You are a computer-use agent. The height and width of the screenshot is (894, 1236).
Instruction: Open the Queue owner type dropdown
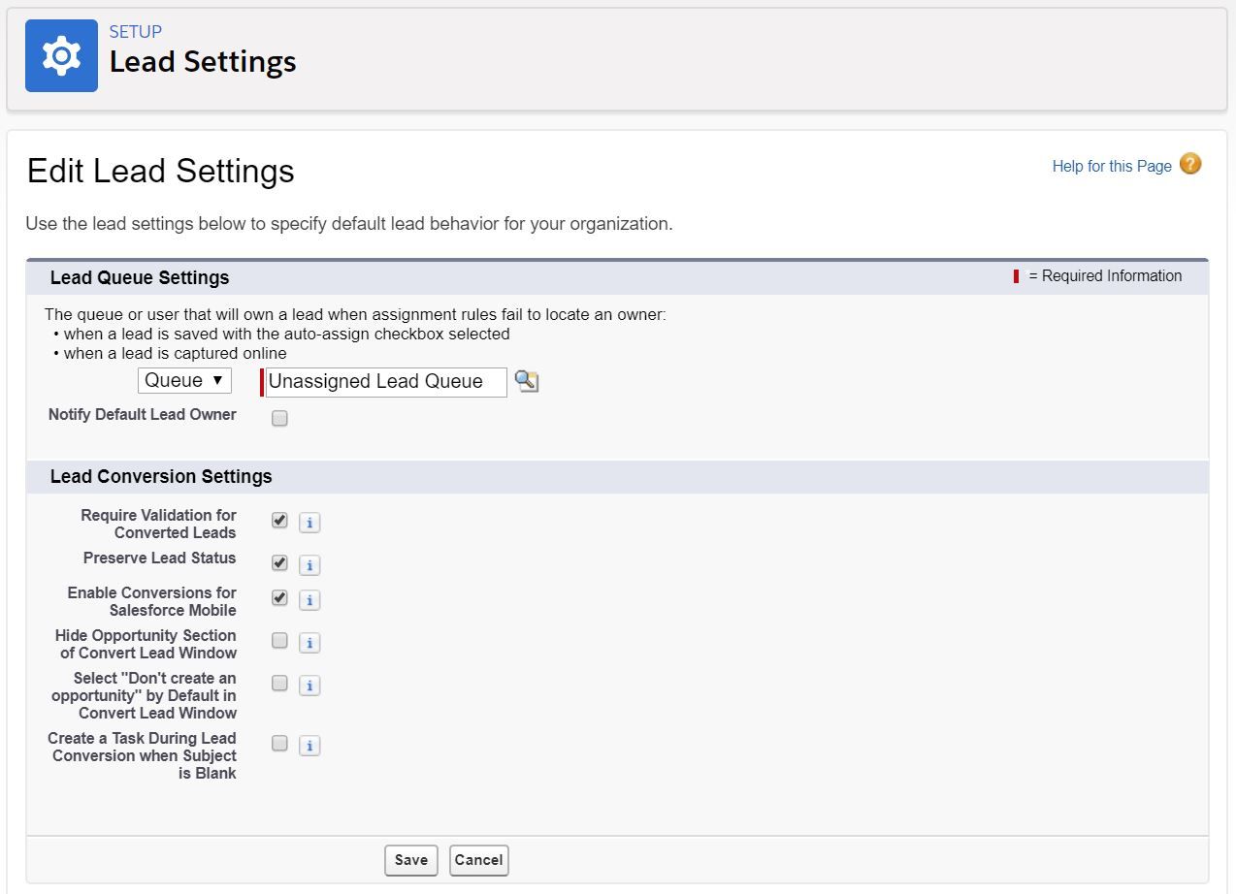[x=184, y=380]
